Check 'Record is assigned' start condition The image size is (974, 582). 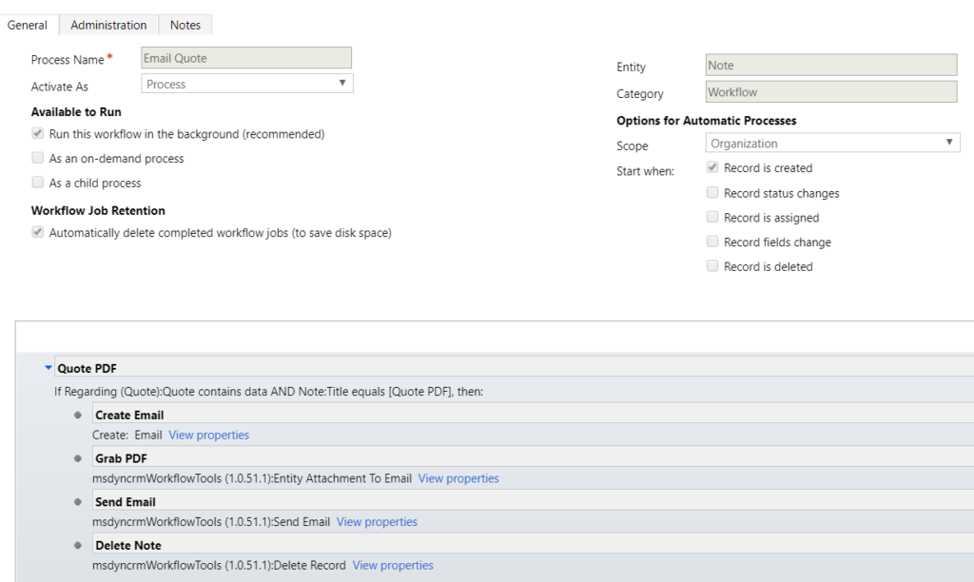pos(712,217)
